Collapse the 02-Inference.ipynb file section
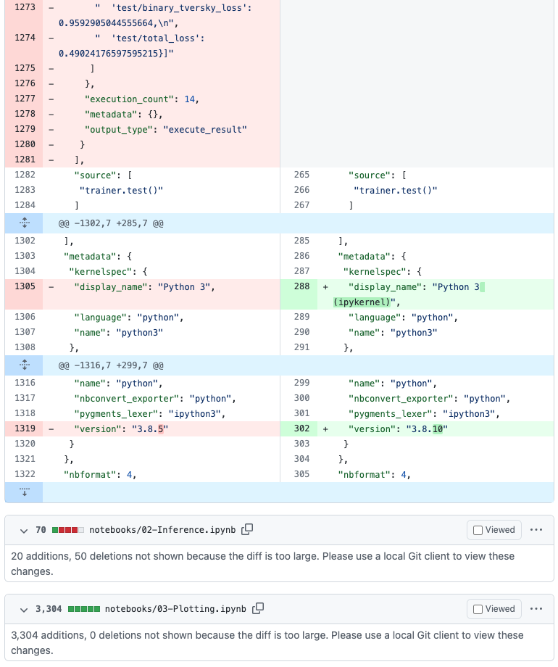The width and height of the screenshot is (558, 667). click(x=24, y=530)
